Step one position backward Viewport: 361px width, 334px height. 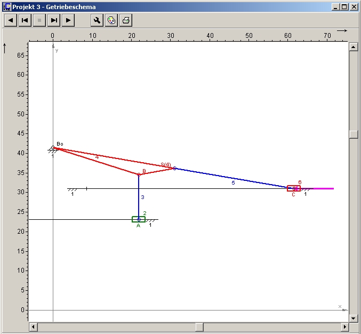[x=25, y=20]
